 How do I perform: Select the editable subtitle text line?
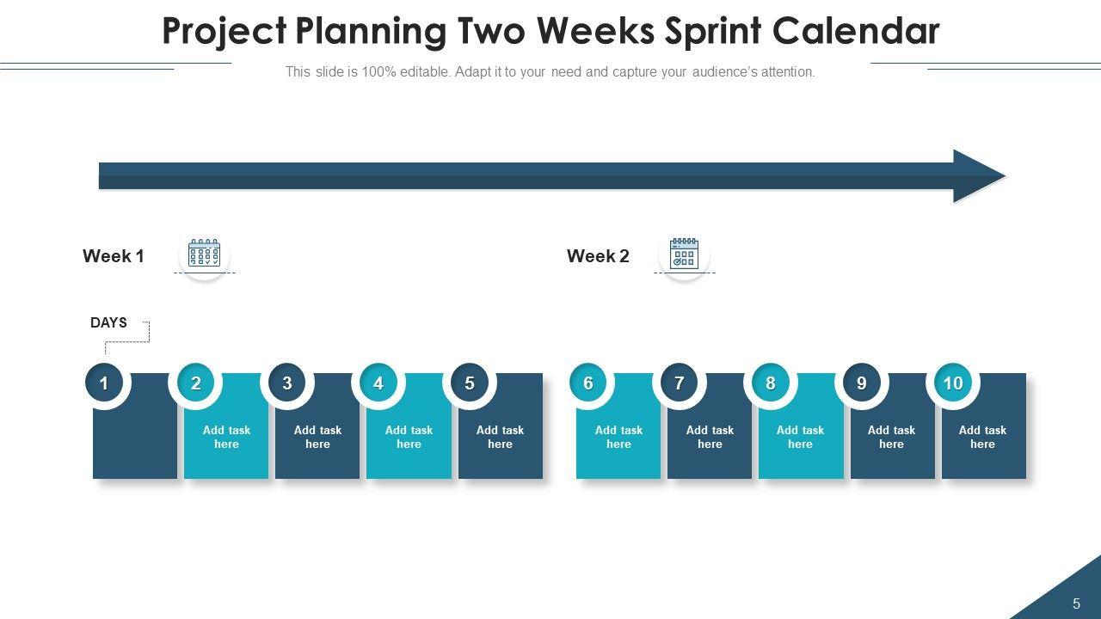550,72
